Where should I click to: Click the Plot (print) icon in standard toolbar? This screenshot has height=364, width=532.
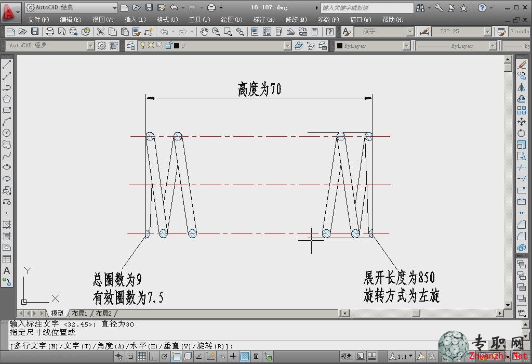[x=50, y=32]
